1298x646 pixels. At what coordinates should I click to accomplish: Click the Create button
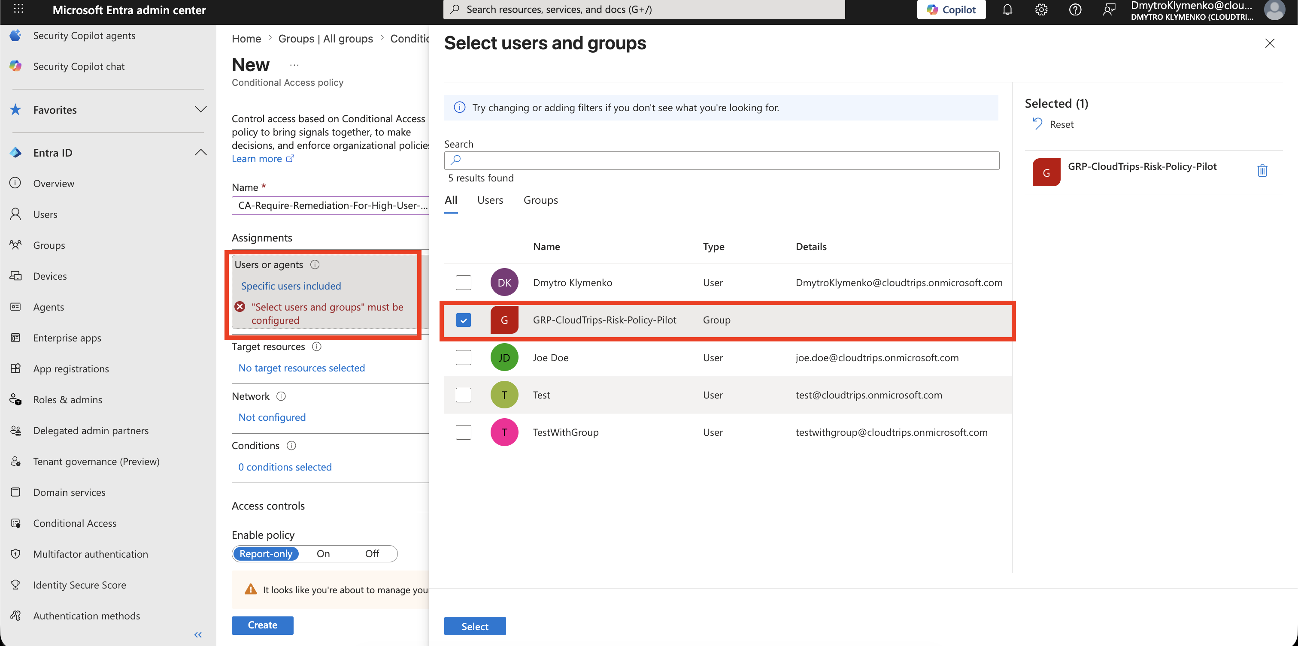tap(263, 625)
